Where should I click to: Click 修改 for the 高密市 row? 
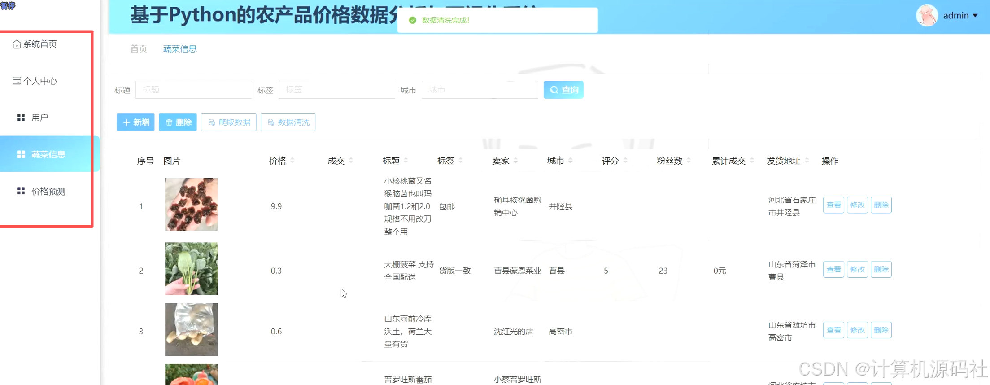point(857,330)
